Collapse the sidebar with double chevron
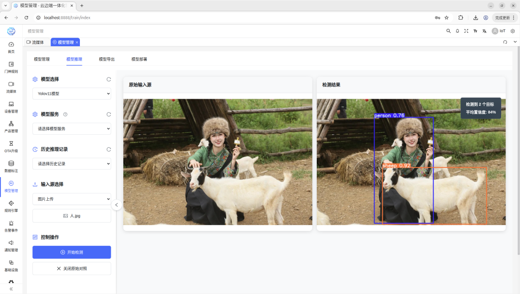520x294 pixels. [11, 289]
